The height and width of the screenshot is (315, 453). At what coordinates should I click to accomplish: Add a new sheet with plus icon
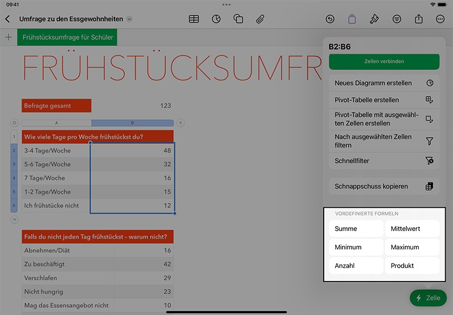pyautogui.click(x=9, y=37)
